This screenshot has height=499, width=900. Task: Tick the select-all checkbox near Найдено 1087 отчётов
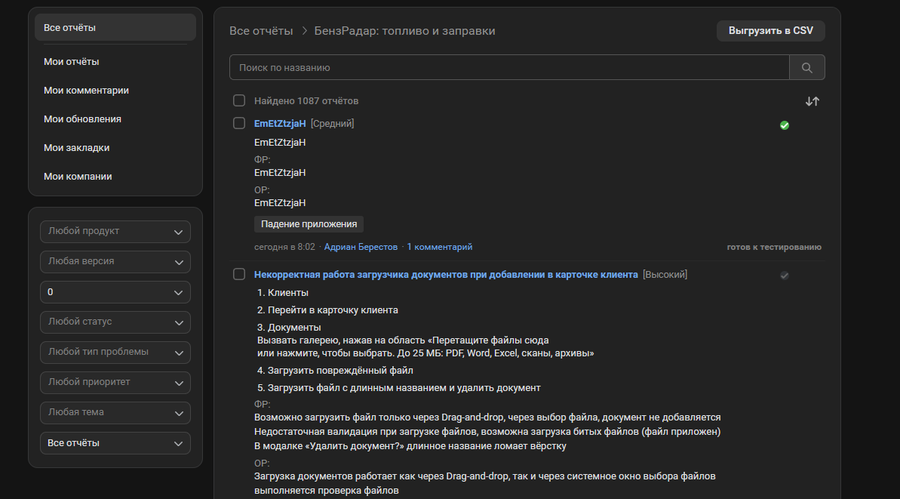[x=239, y=100]
